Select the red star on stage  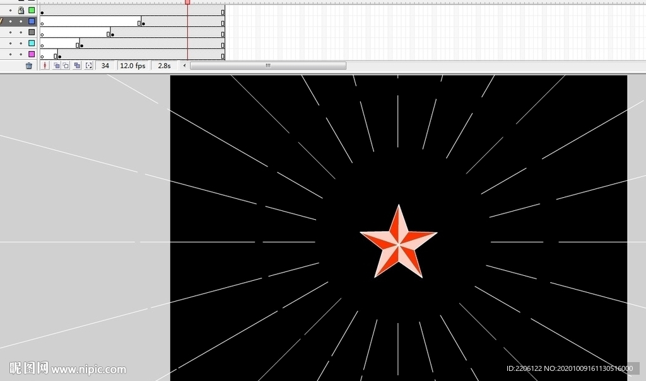pos(399,242)
